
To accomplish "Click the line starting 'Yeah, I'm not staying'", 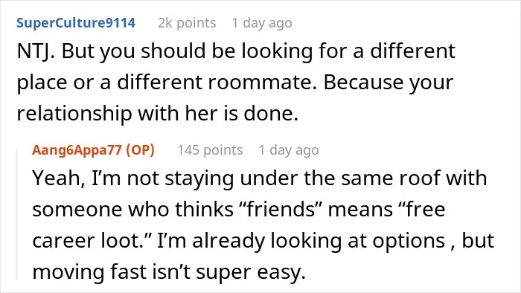I will click(260, 178).
